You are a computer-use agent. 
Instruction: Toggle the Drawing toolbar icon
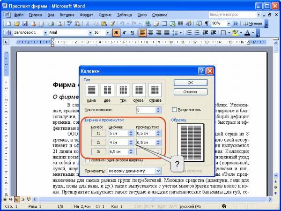pyautogui.click(x=189, y=24)
